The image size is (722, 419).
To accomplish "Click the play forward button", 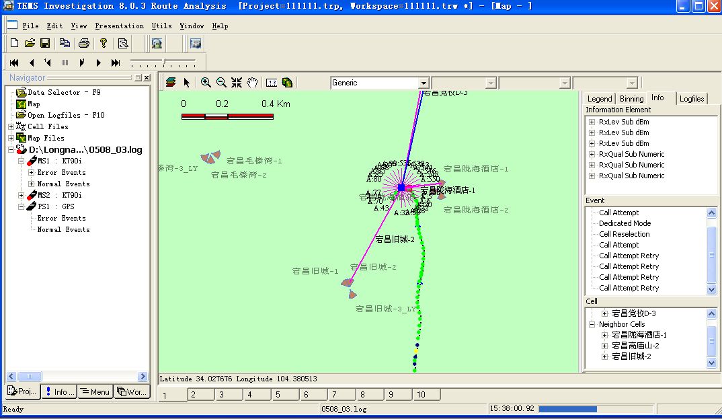I will (x=99, y=63).
